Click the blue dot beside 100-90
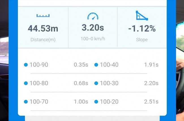184x121 pixels. click(26, 65)
